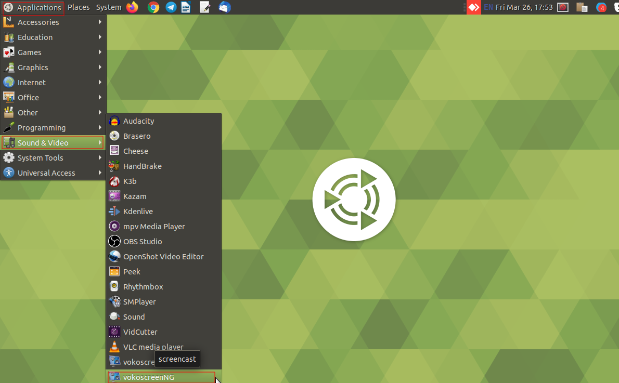The height and width of the screenshot is (383, 619).
Task: Launch Peek GIF recorder
Action: (x=164, y=271)
